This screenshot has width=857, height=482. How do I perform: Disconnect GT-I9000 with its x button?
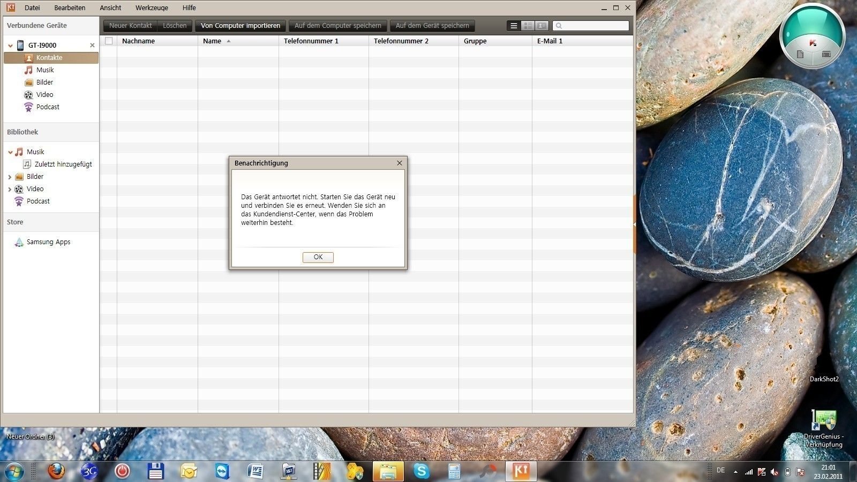click(92, 46)
